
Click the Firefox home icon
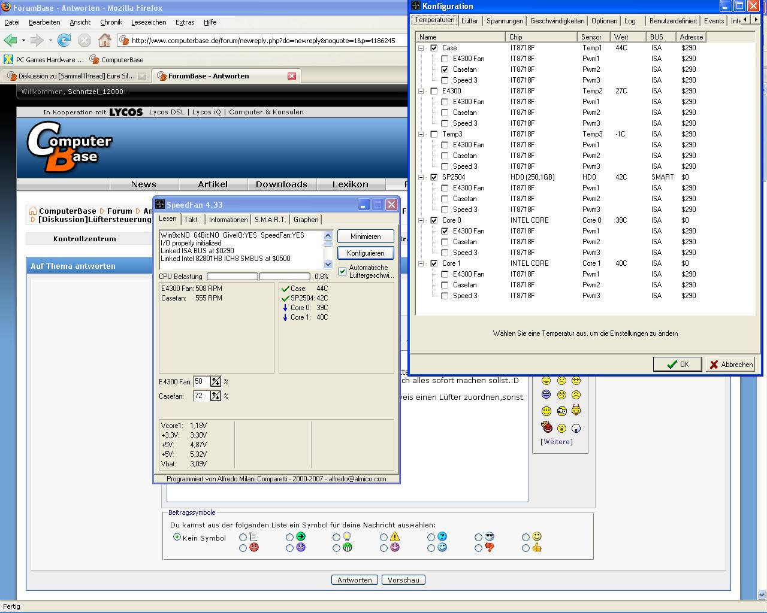[105, 40]
